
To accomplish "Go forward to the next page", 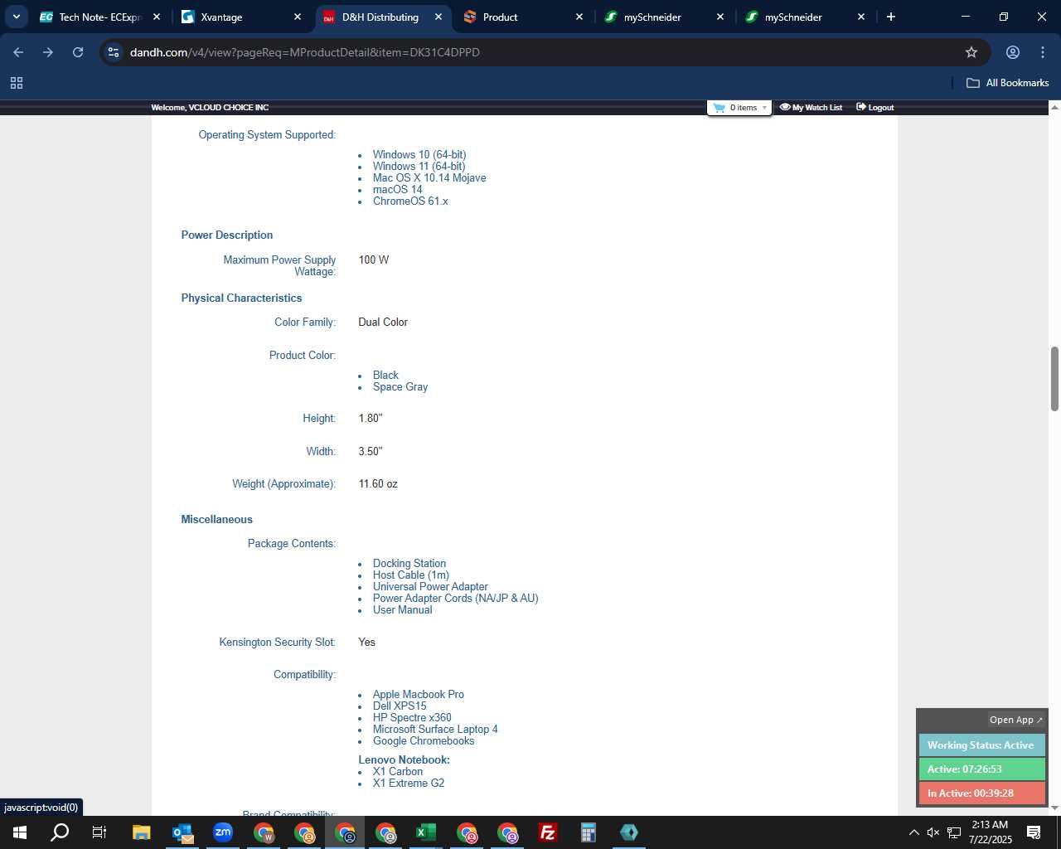I will pos(48,52).
